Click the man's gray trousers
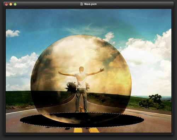Image resolution: width=177 pixels, height=140 pixels. 81,100
